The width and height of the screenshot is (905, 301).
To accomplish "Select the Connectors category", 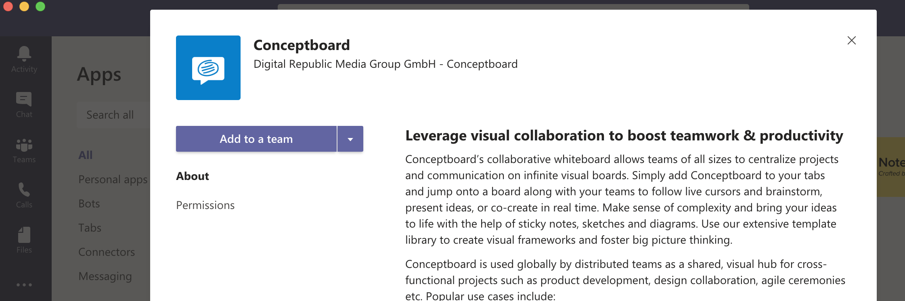I will tap(107, 252).
